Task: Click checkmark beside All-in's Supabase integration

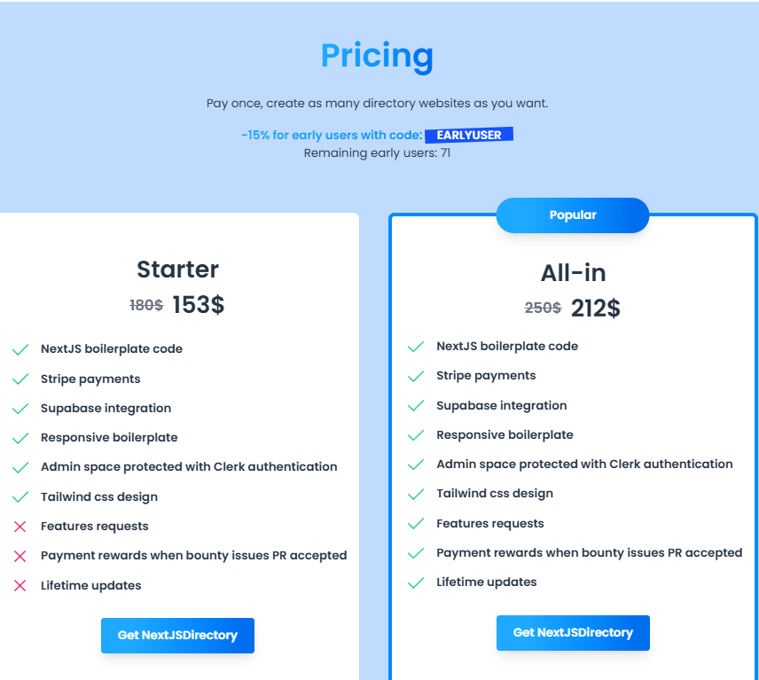Action: tap(416, 406)
